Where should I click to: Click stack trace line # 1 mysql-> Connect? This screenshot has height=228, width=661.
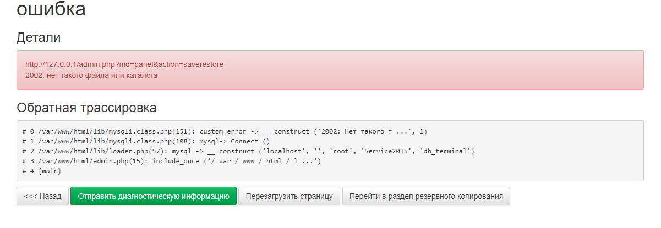146,141
